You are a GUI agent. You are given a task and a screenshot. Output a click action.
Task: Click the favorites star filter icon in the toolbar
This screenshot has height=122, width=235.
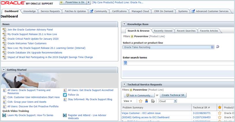141,101
